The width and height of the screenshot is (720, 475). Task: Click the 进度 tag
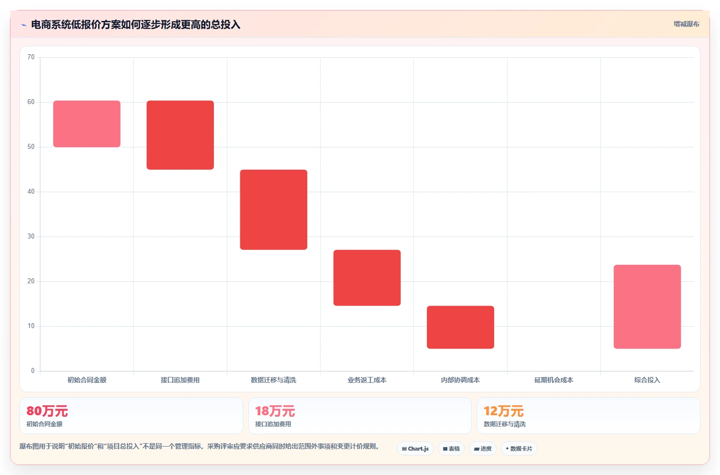coord(483,449)
